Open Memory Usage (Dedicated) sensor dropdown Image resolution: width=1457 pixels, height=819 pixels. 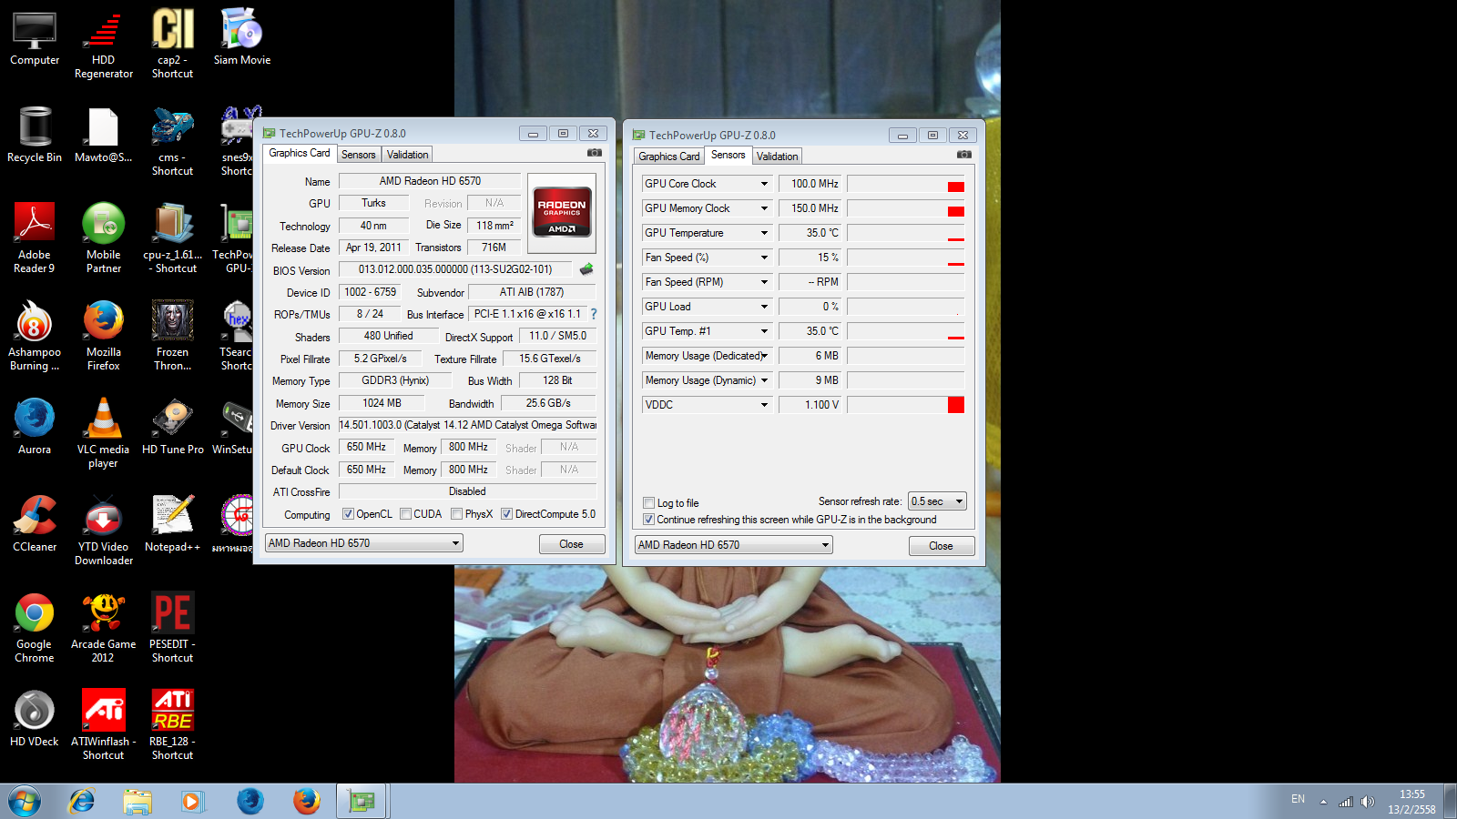(x=764, y=356)
